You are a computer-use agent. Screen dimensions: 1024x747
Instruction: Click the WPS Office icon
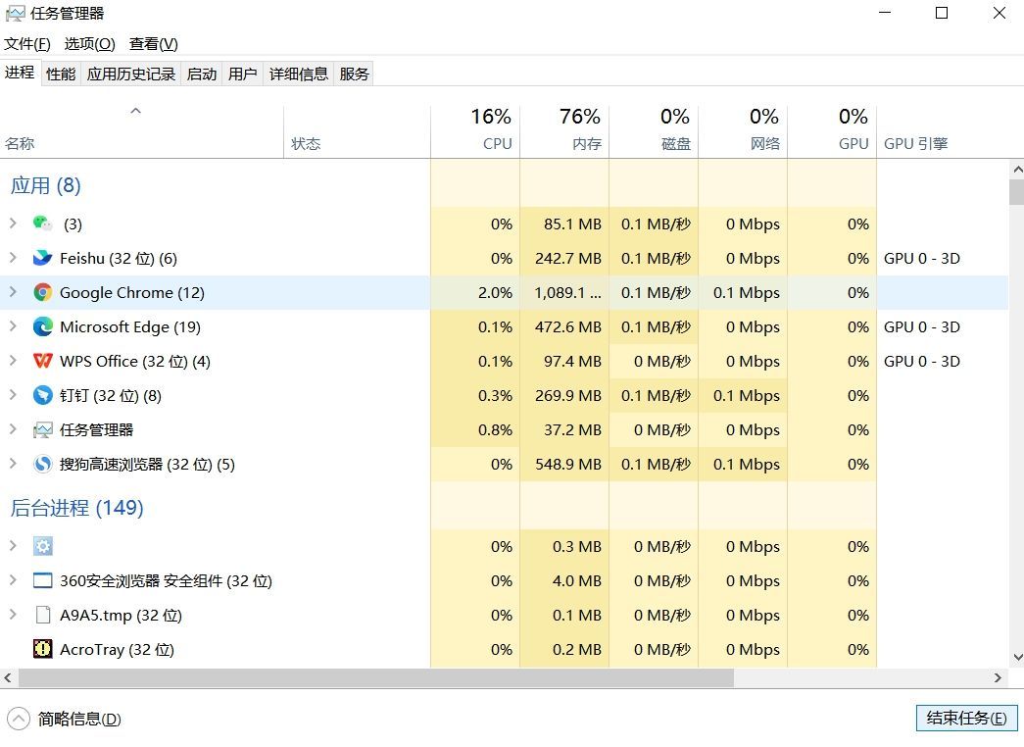click(42, 361)
